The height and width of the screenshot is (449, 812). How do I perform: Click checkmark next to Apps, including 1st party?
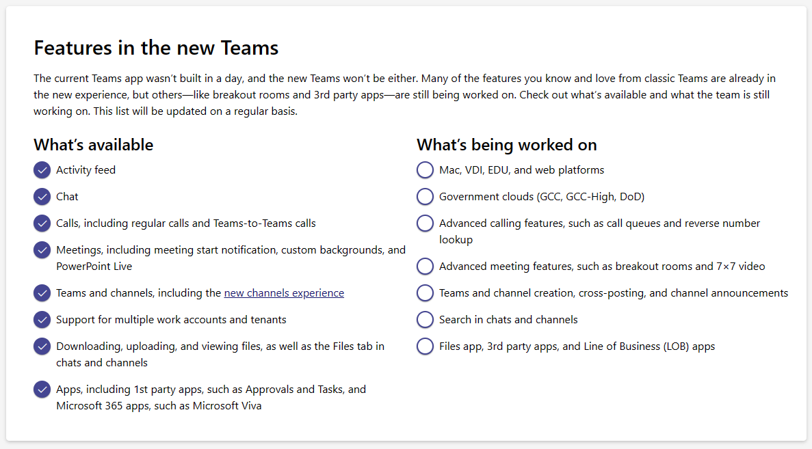(x=42, y=390)
